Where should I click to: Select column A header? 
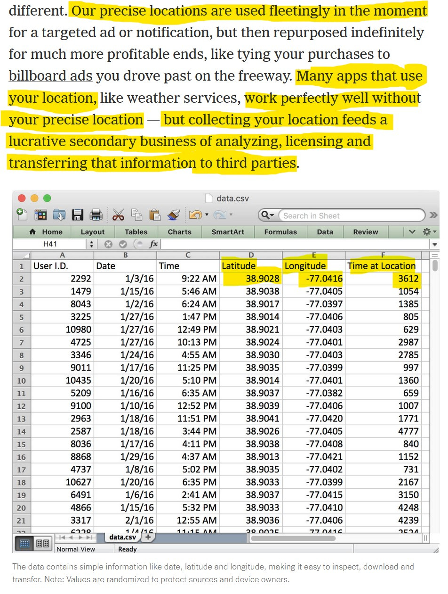pos(63,255)
